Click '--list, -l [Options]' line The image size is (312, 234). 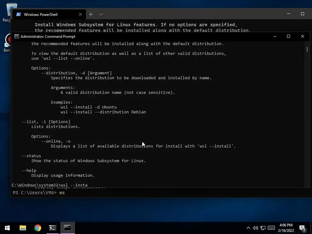[x=46, y=122]
